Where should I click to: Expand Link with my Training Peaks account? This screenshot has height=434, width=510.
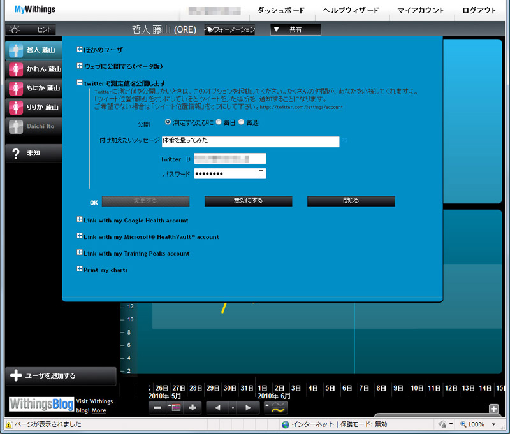tap(80, 252)
